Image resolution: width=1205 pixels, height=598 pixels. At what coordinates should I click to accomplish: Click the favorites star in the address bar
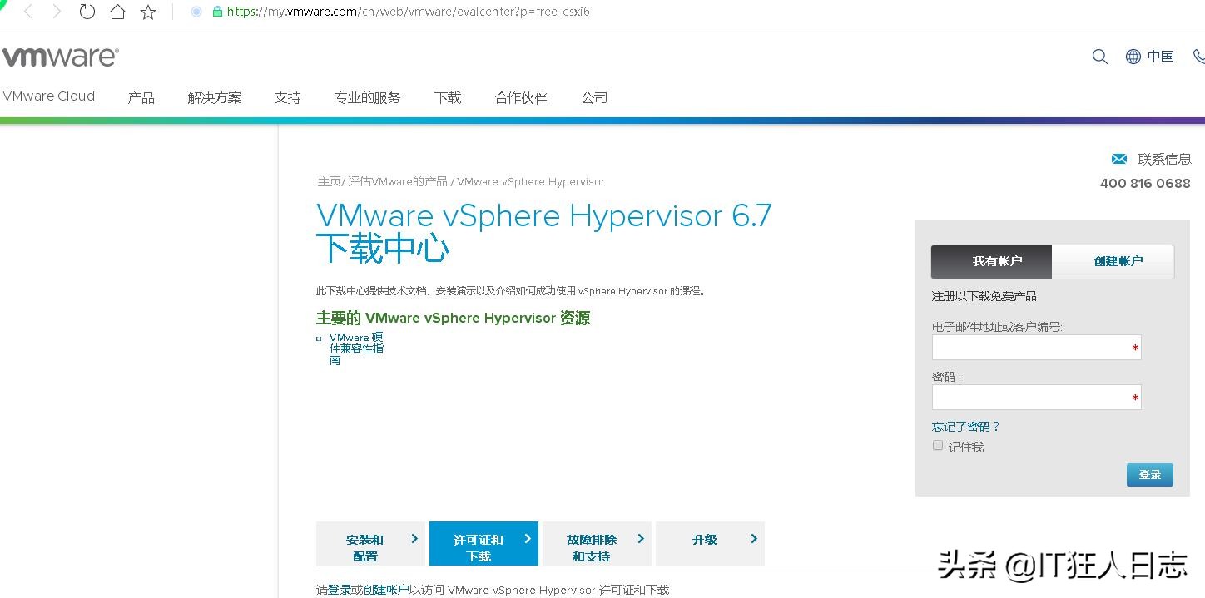point(147,12)
